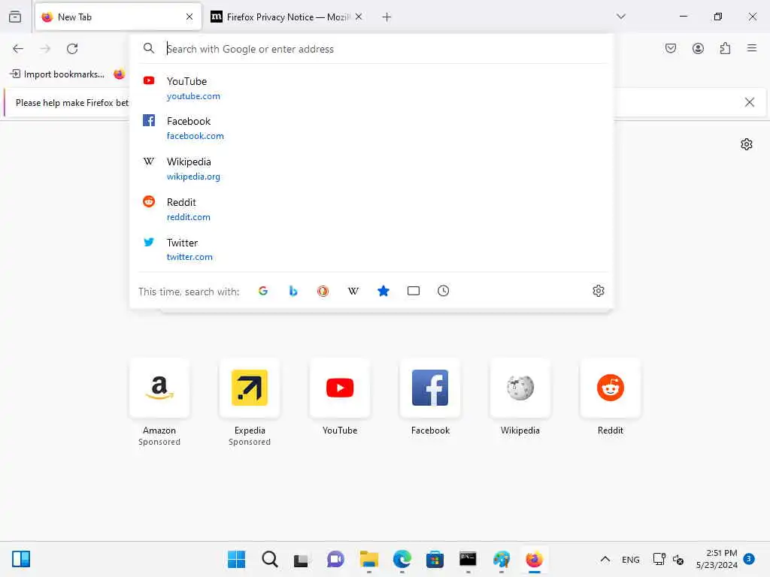
Task: Select Facebook suggestion in dropdown
Action: tap(373, 128)
